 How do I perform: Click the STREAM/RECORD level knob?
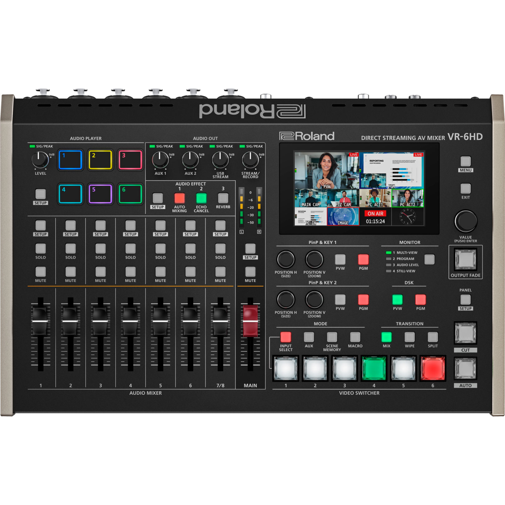(x=250, y=160)
